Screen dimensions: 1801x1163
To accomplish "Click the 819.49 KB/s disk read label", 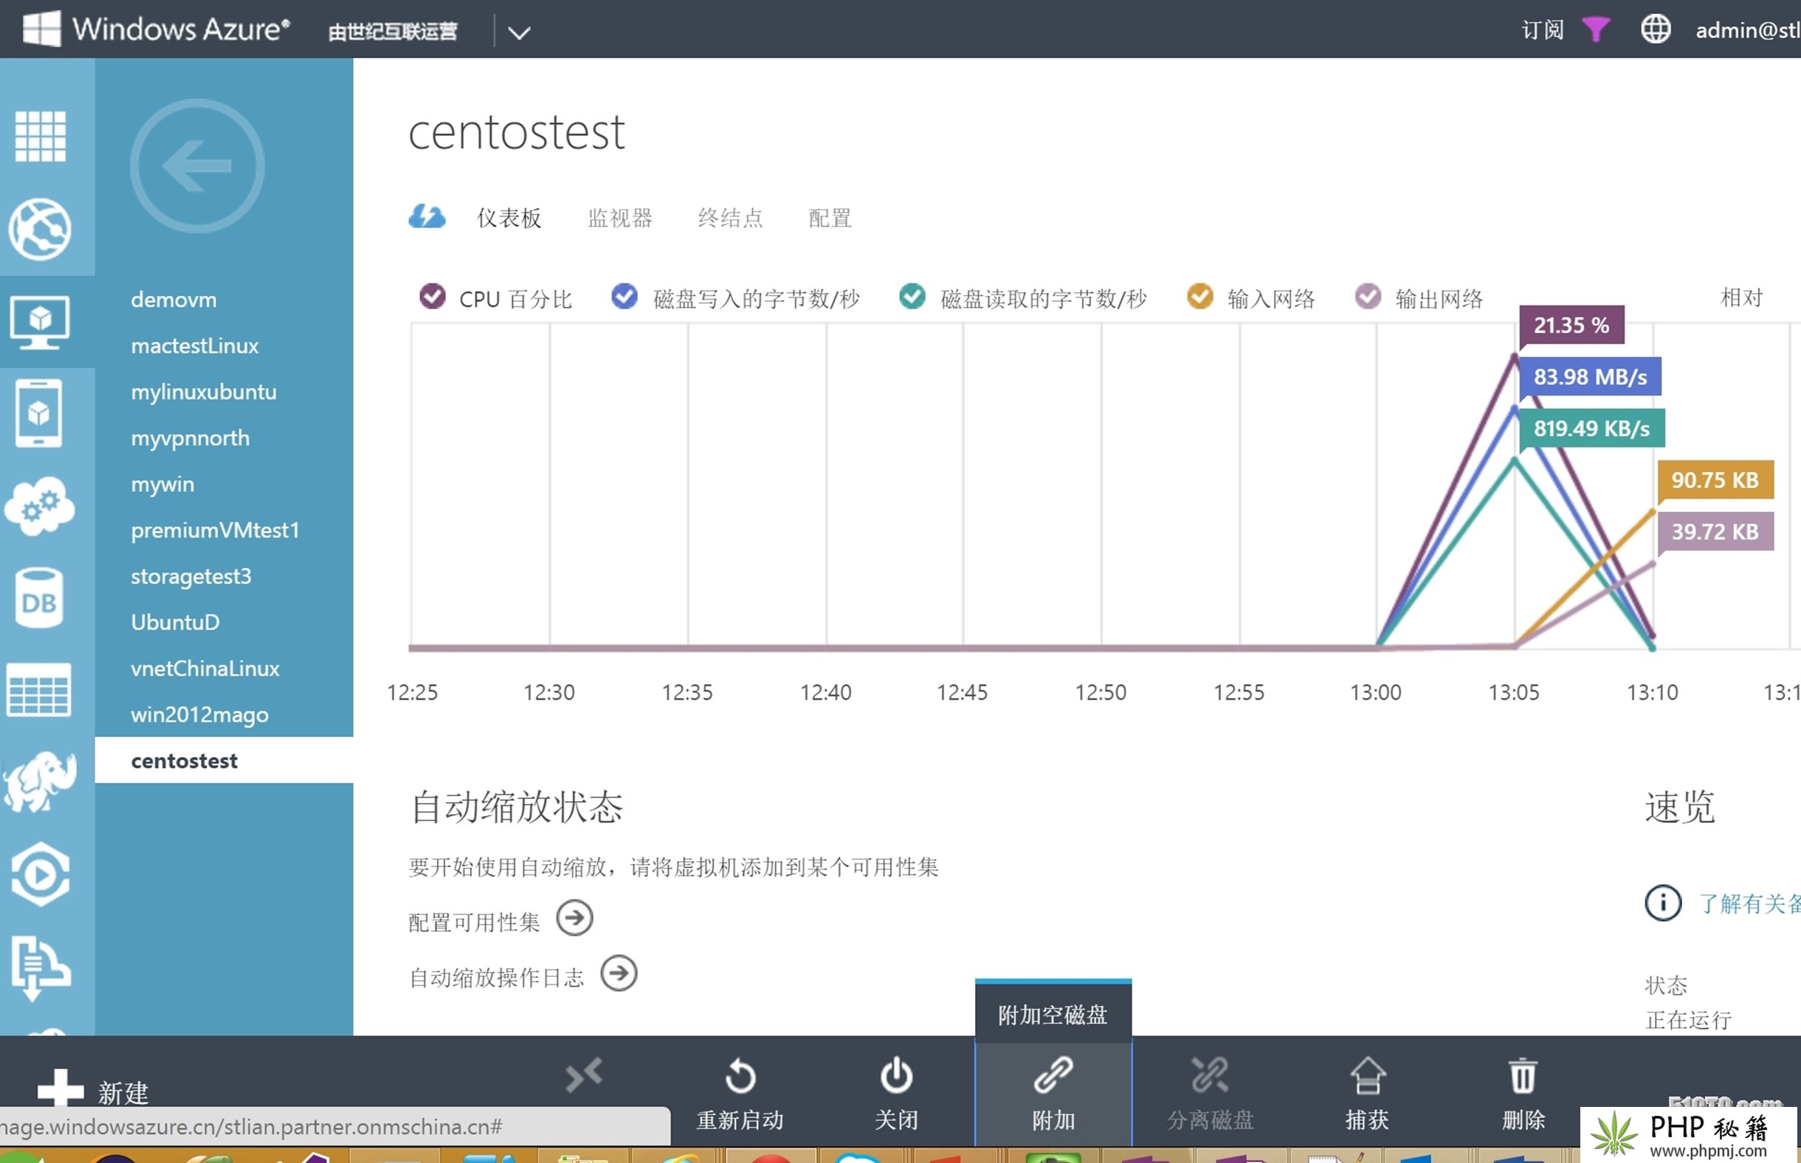I will pyautogui.click(x=1592, y=428).
